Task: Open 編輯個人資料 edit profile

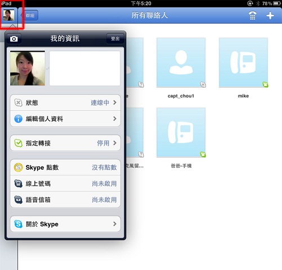Action: (65, 119)
